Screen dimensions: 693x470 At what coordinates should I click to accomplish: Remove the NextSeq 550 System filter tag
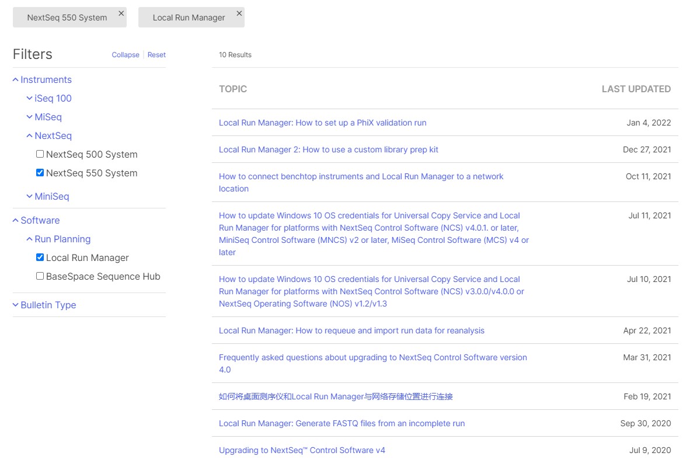pos(121,13)
